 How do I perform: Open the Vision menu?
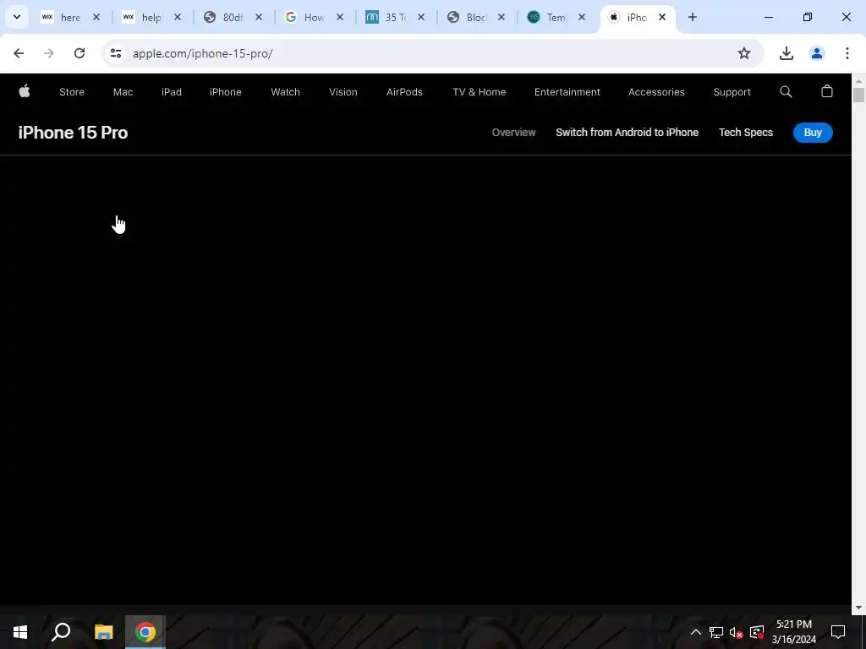pos(343,92)
